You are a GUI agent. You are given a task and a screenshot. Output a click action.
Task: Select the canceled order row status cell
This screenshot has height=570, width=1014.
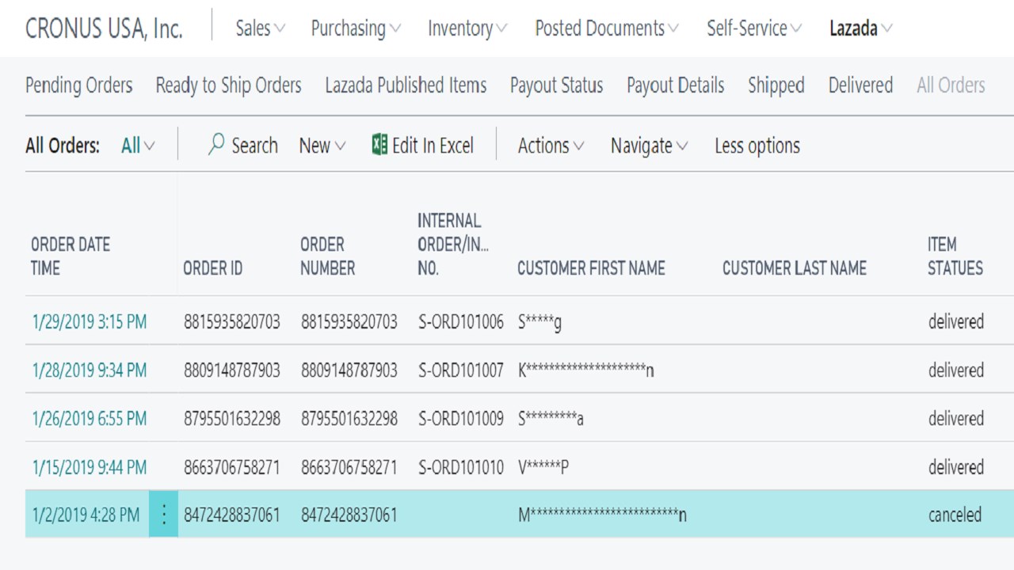click(x=955, y=515)
